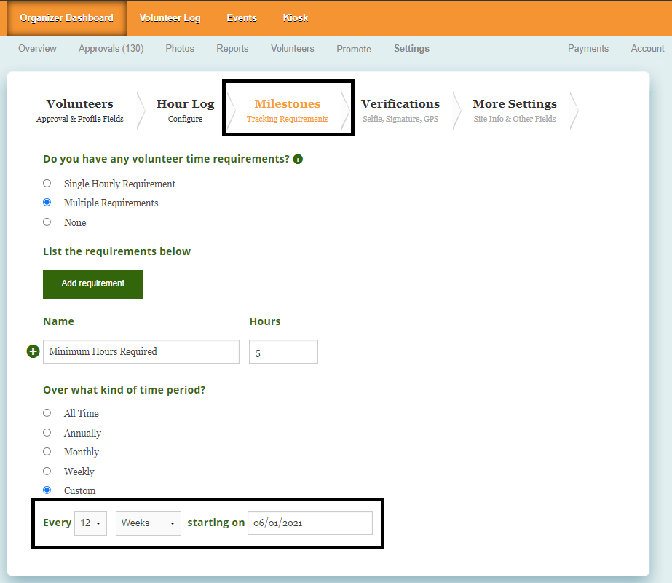The width and height of the screenshot is (672, 583).
Task: Select Weekly time period option
Action: point(47,471)
